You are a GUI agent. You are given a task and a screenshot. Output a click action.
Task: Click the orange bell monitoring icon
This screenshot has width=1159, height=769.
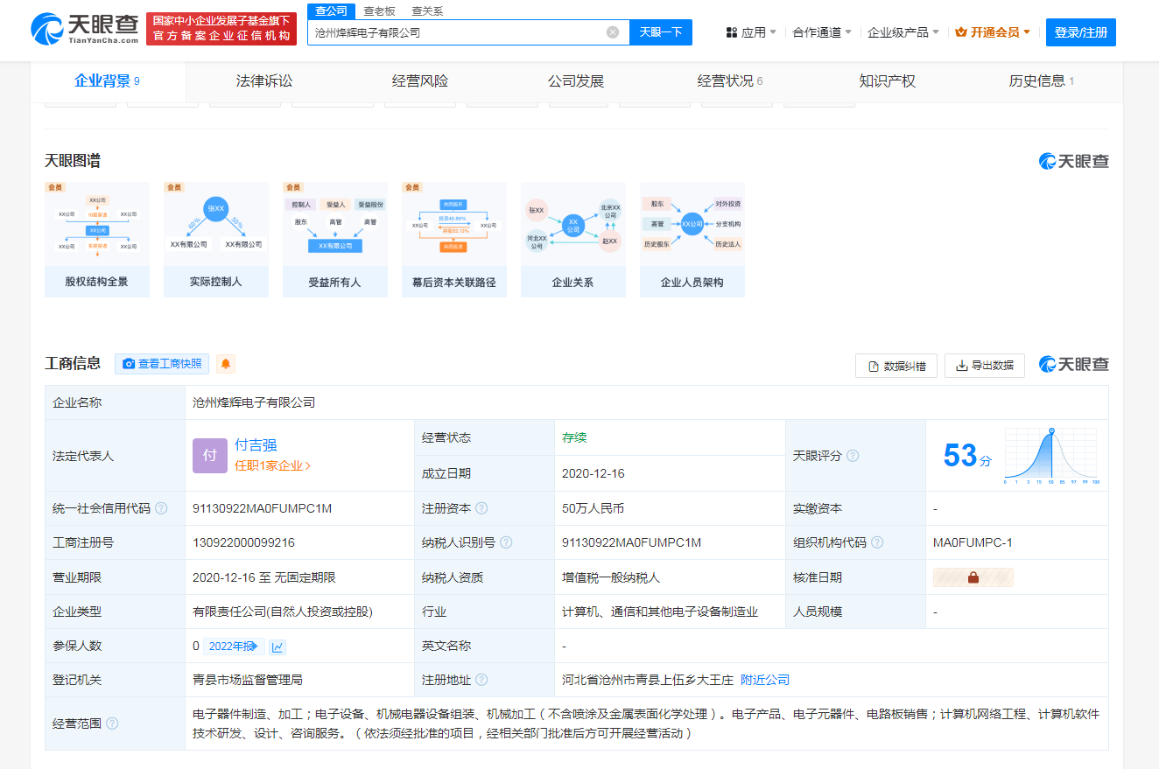(x=226, y=364)
